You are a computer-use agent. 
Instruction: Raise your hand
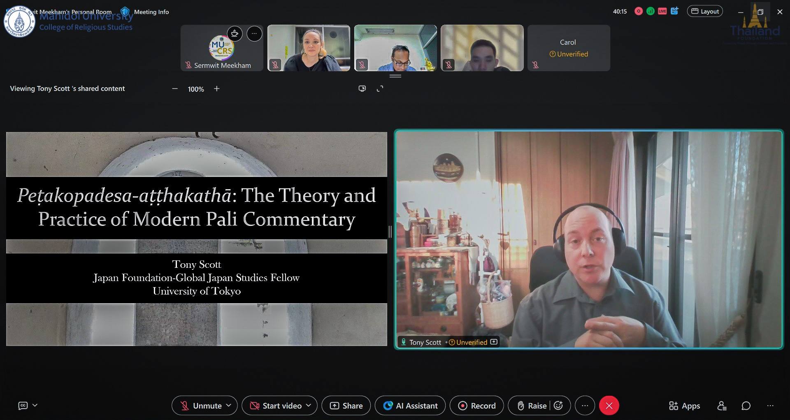[x=532, y=406]
